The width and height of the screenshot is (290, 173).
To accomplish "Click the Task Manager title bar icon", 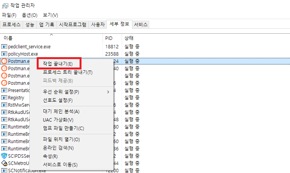I will pos(5,5).
